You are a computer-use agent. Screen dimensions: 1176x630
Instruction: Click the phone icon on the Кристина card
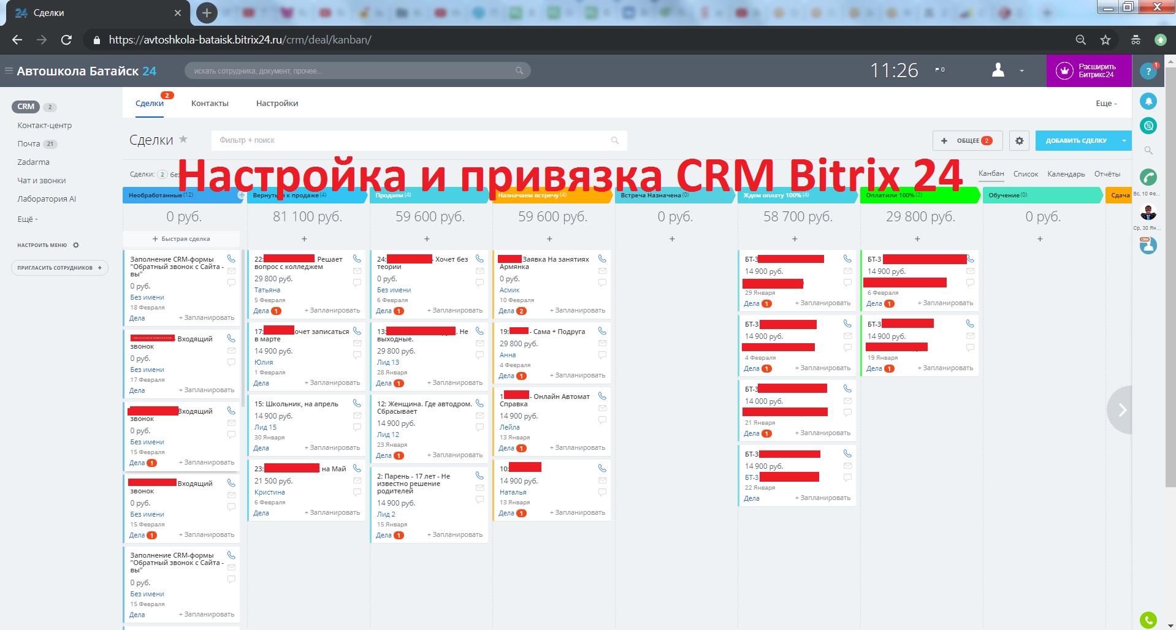point(357,468)
